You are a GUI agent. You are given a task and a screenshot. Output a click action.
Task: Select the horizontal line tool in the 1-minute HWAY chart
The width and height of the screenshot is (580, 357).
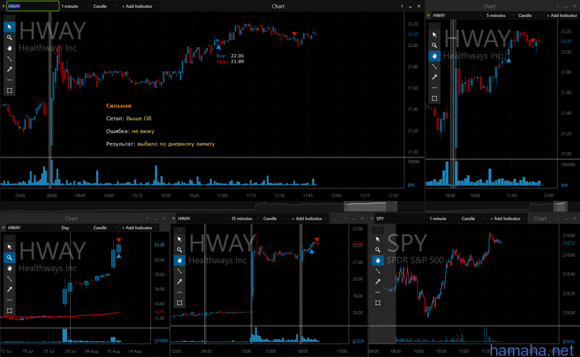[10, 80]
